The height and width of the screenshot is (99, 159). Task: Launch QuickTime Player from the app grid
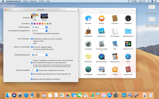[101, 56]
